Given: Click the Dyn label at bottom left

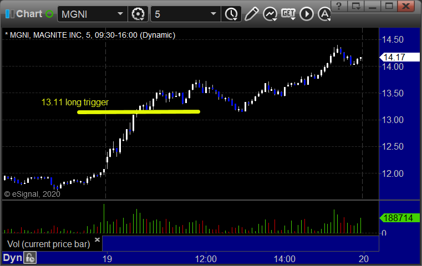Looking at the screenshot, I should pos(12,258).
